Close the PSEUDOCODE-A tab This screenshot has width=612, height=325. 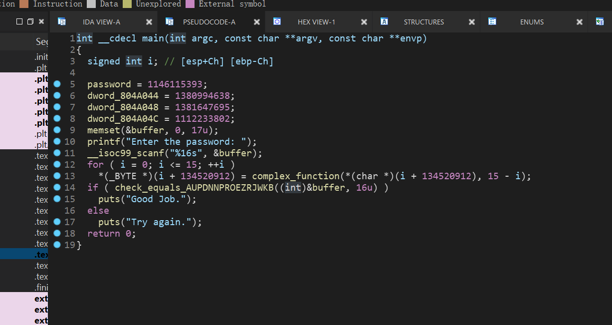(x=256, y=22)
